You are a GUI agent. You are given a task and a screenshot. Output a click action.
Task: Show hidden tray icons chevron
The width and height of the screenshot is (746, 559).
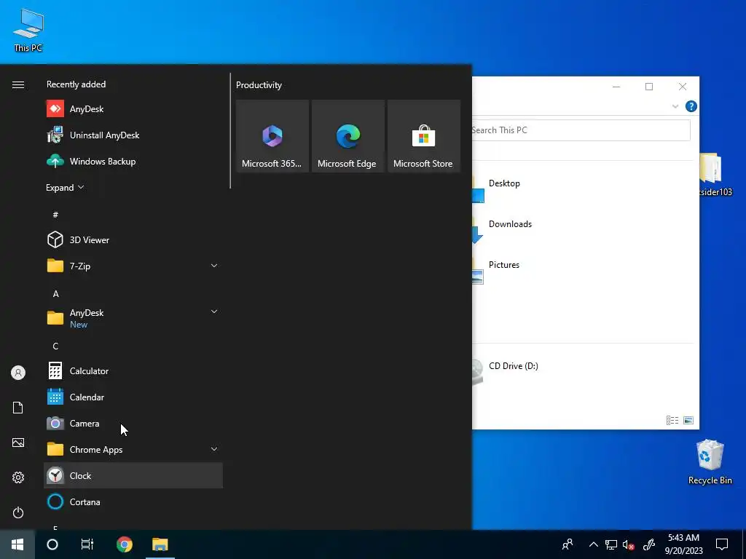pos(593,544)
